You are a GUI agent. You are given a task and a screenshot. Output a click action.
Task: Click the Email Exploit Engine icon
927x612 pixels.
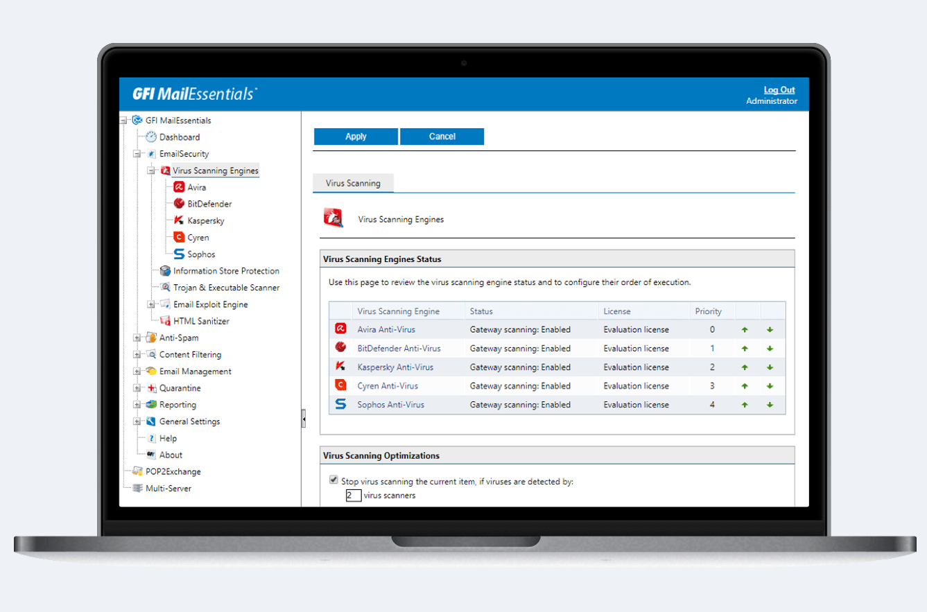tap(165, 304)
